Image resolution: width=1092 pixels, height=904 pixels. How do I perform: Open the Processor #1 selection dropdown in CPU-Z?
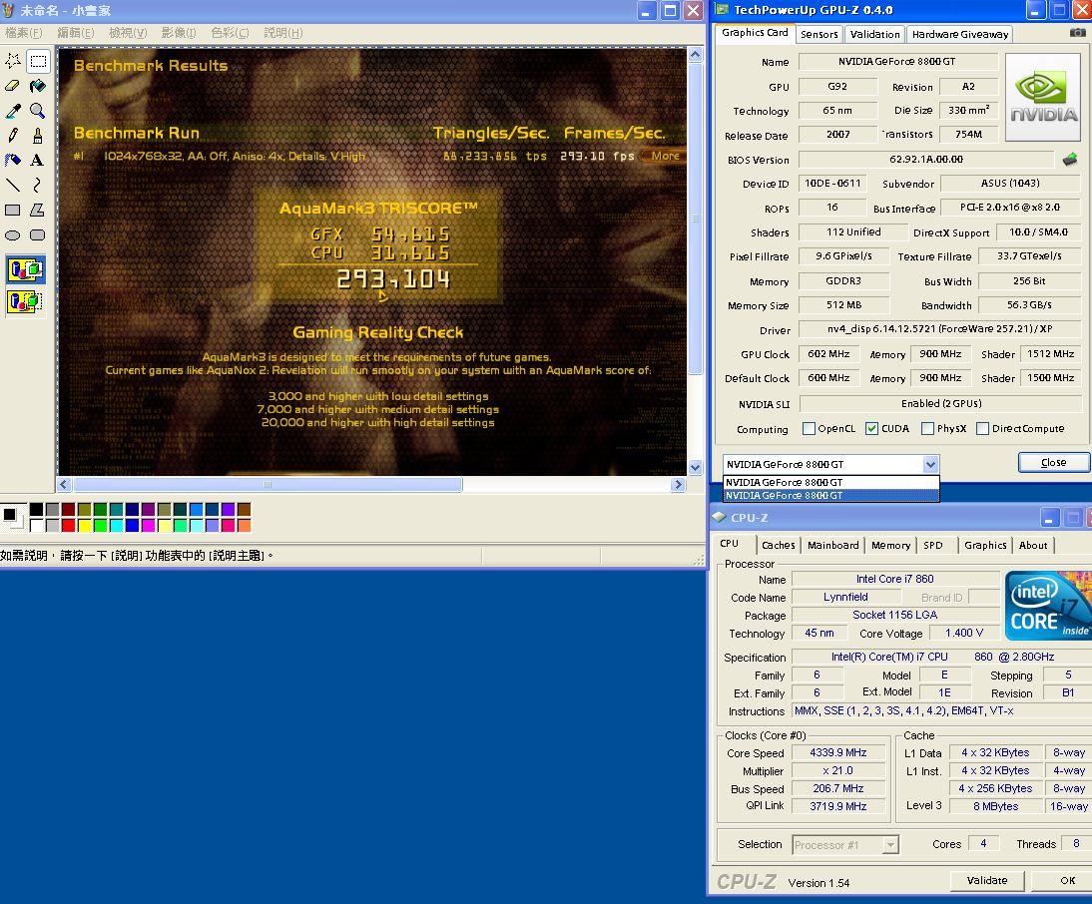pyautogui.click(x=890, y=845)
